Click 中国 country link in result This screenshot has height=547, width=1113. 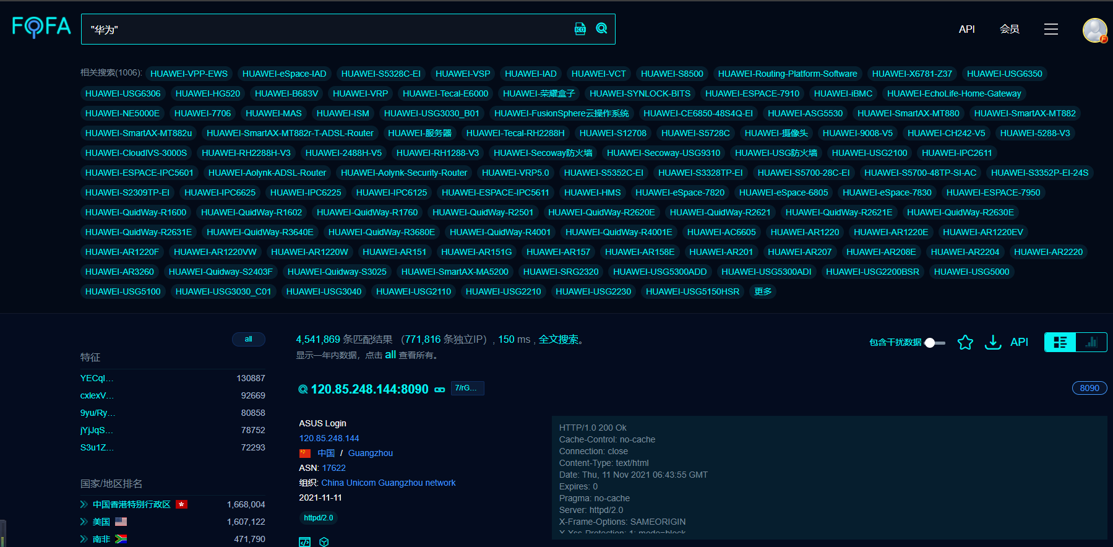point(326,453)
